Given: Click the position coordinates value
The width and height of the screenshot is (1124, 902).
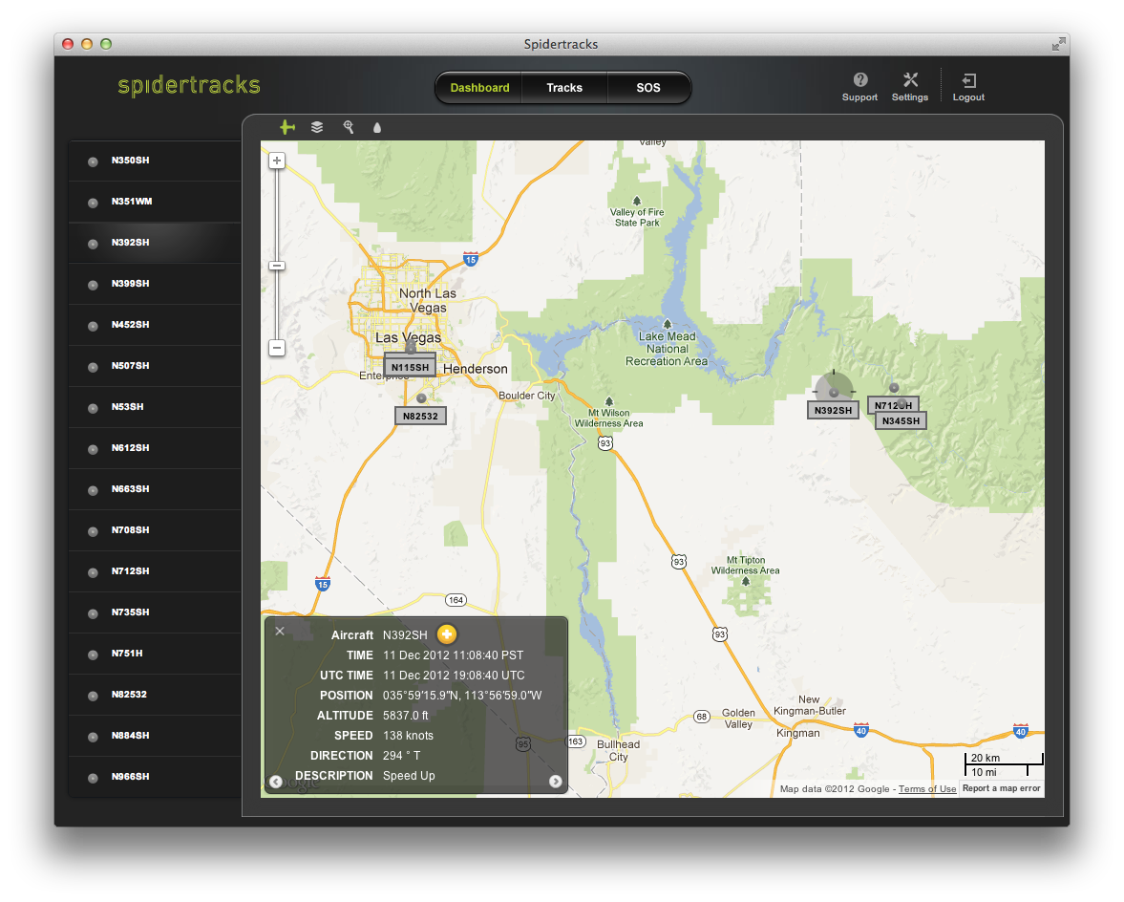Looking at the screenshot, I should [462, 695].
